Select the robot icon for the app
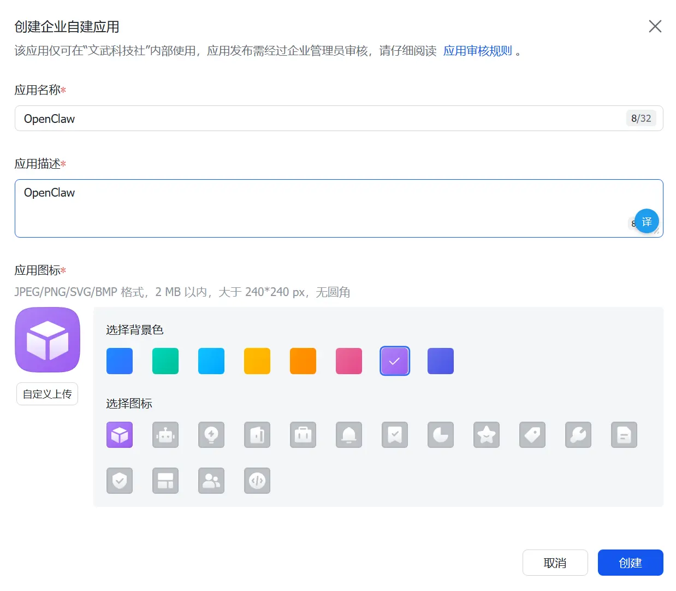This screenshot has height=591, width=676. click(165, 435)
